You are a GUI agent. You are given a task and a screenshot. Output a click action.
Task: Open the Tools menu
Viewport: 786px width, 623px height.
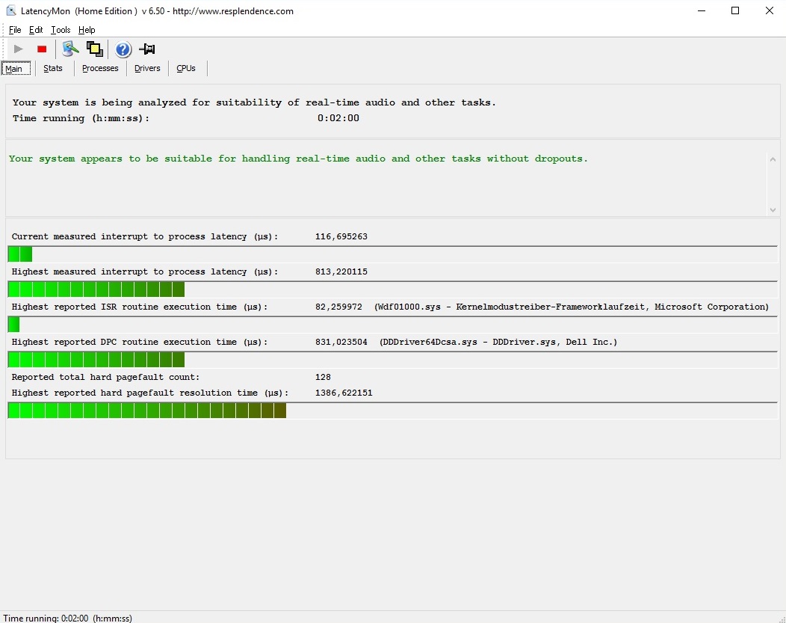(61, 30)
